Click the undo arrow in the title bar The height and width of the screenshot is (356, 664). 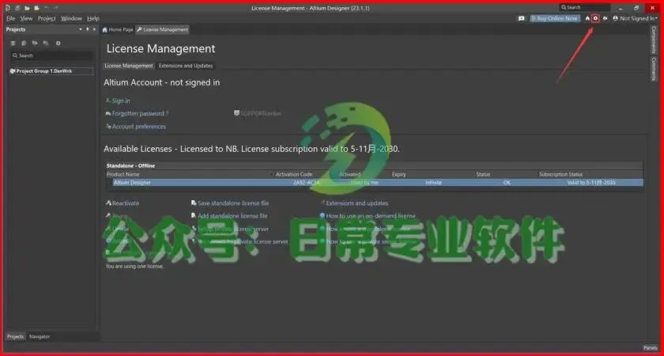47,8
